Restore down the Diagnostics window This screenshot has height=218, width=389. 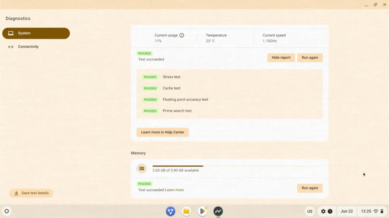(375, 5)
